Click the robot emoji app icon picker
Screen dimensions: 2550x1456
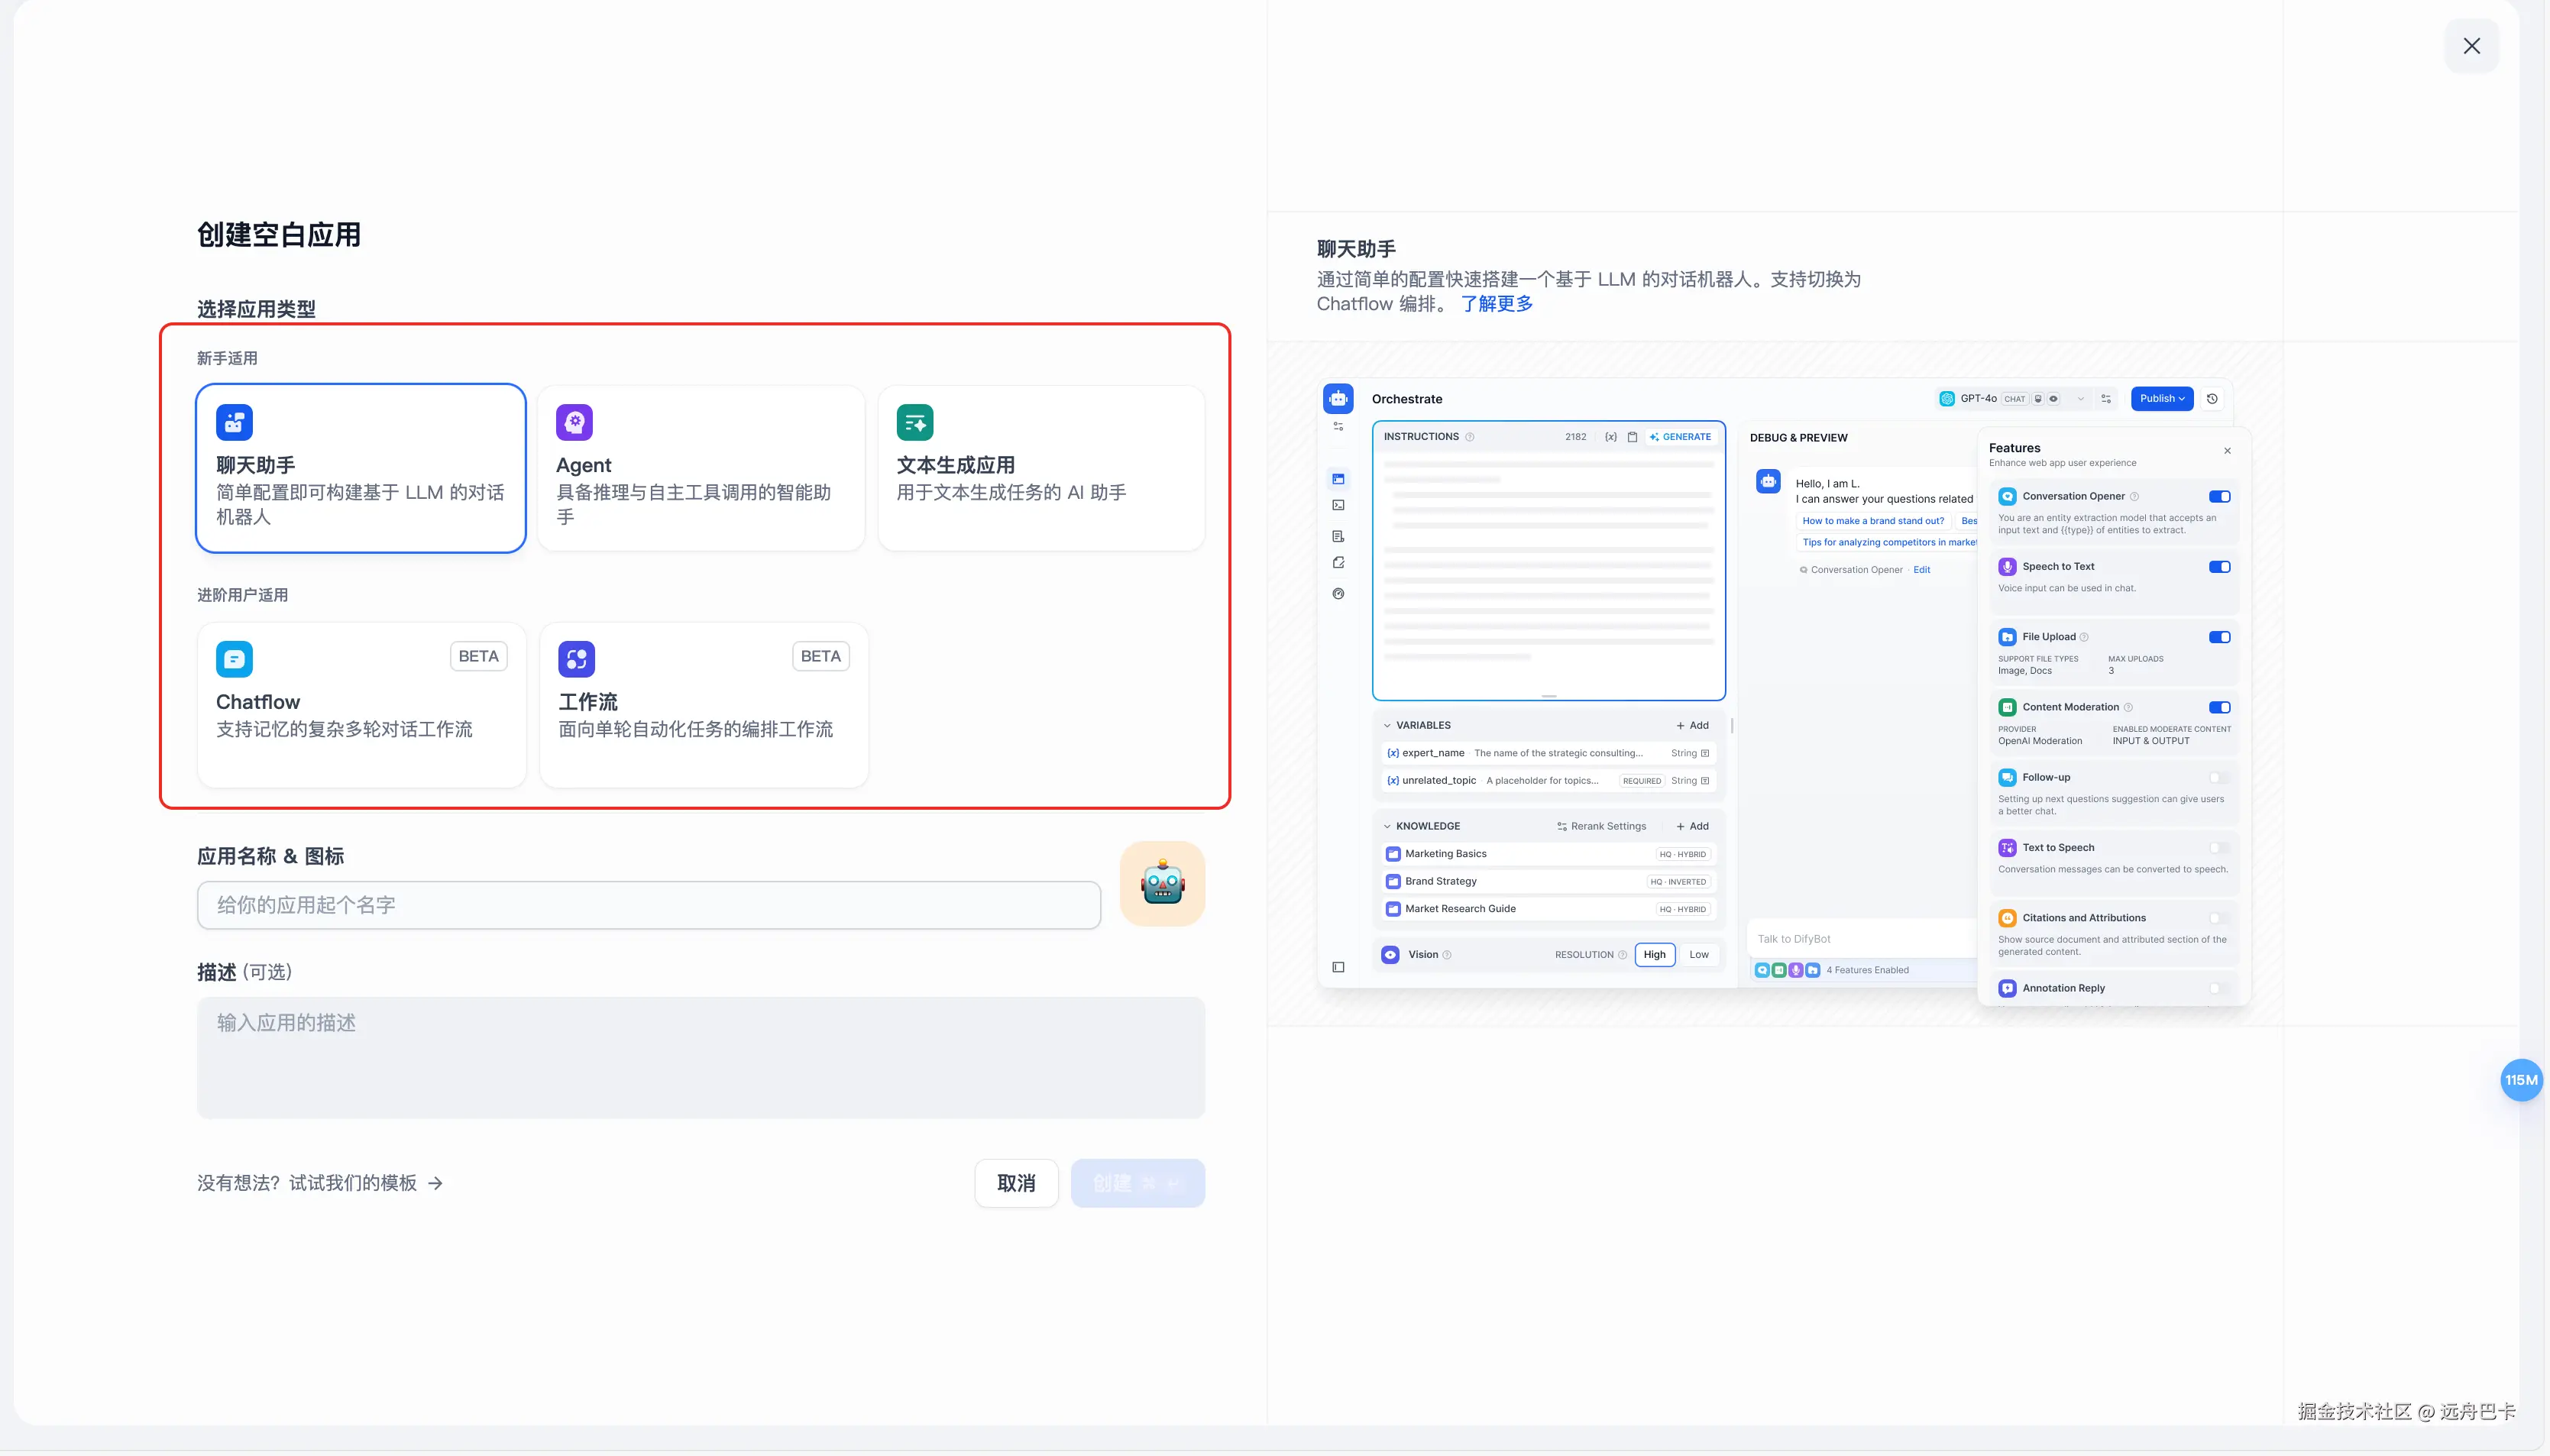pyautogui.click(x=1162, y=883)
